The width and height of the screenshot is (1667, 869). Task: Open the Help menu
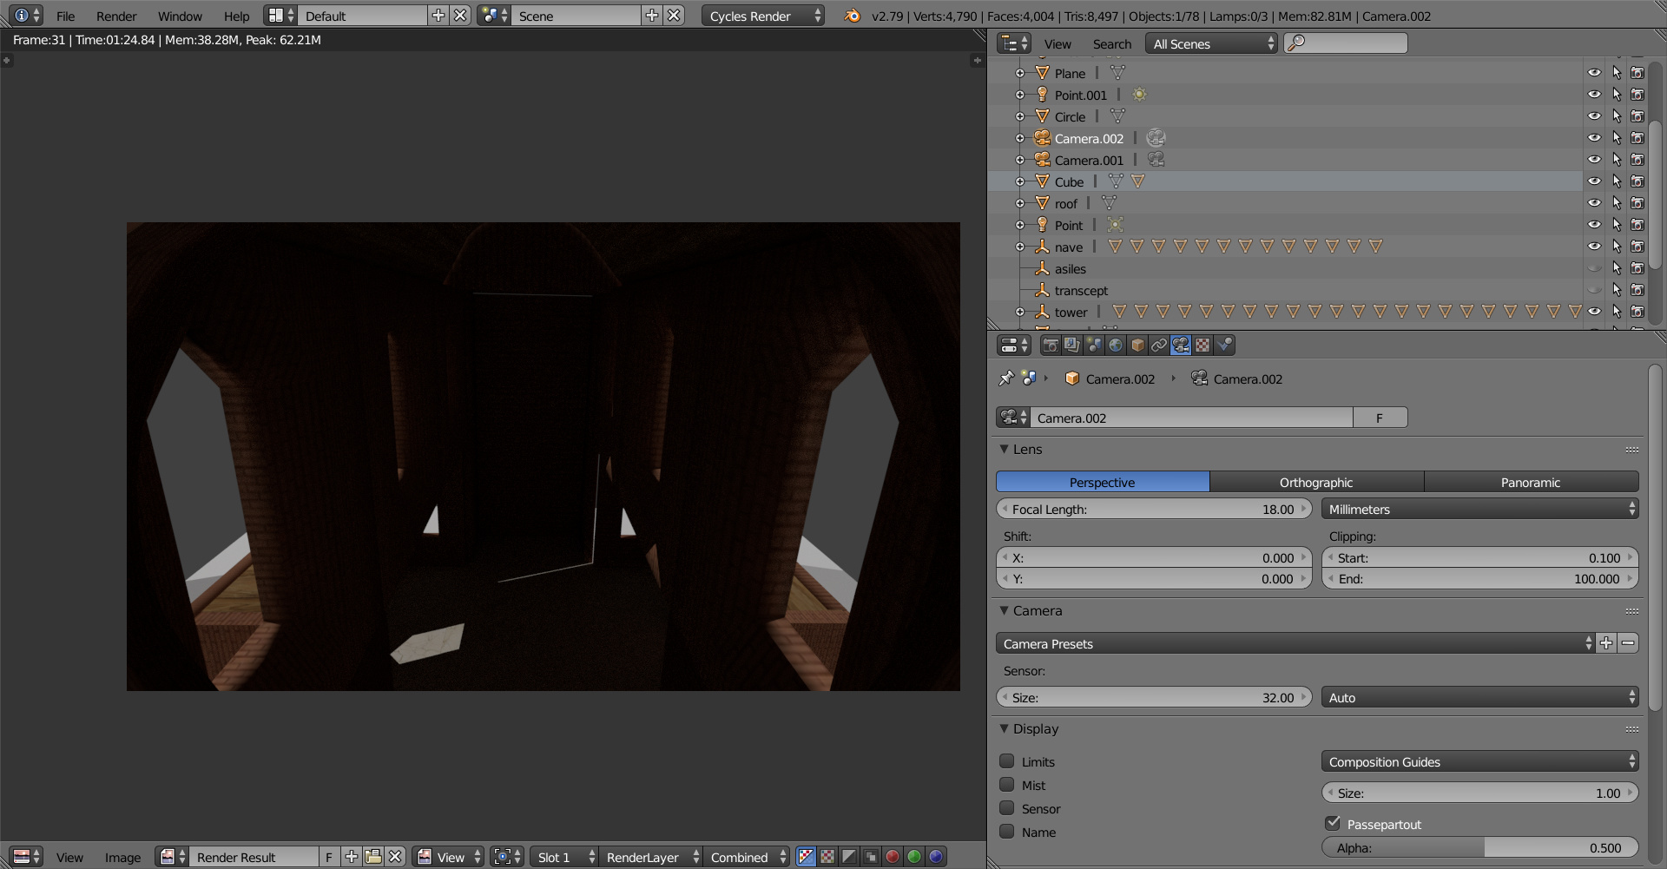pos(236,16)
